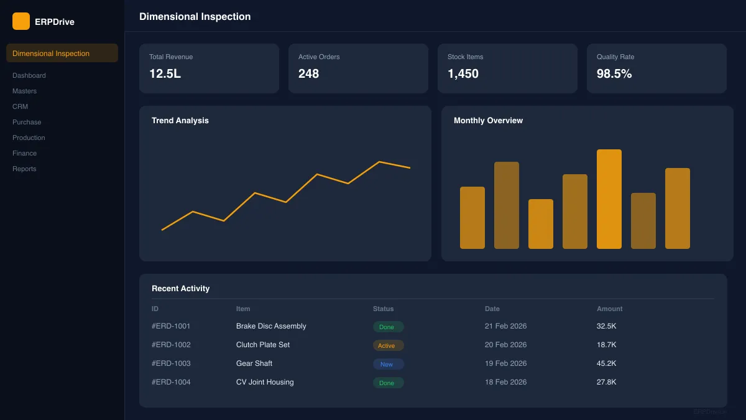The height and width of the screenshot is (420, 746).
Task: Click the Active status badge for Clutch Plate Set
Action: (x=388, y=345)
